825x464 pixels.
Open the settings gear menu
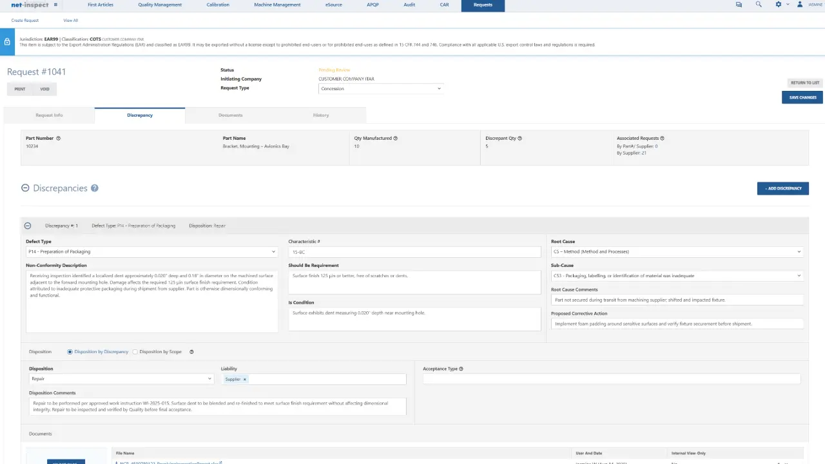(779, 5)
